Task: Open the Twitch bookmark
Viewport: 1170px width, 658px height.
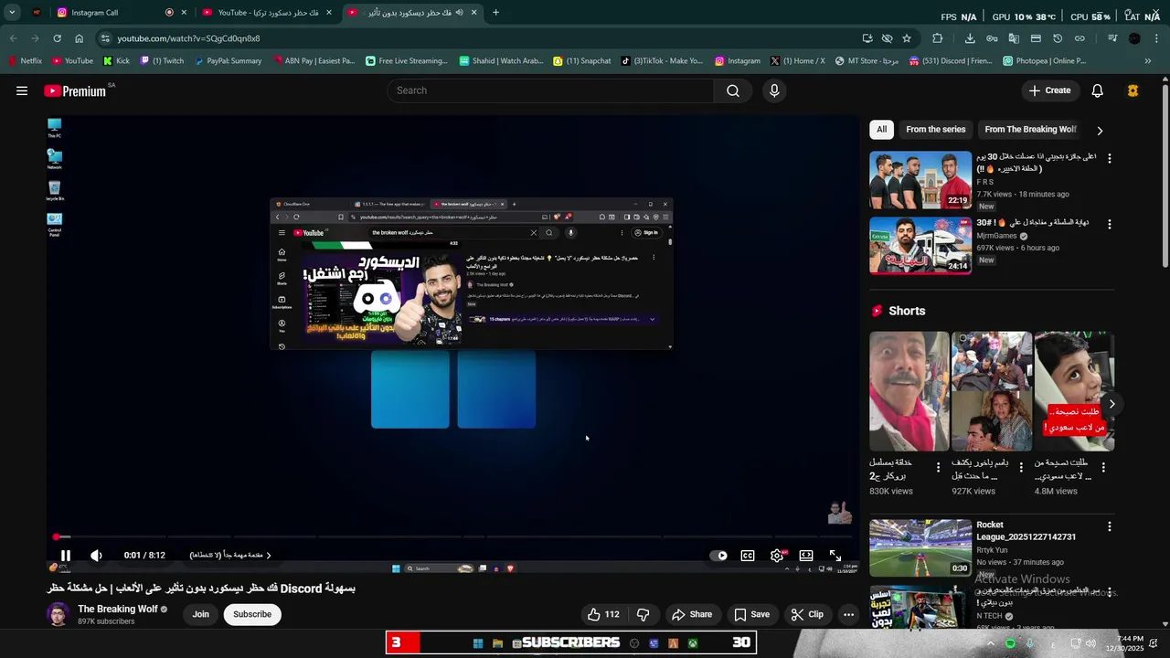Action: click(x=162, y=61)
